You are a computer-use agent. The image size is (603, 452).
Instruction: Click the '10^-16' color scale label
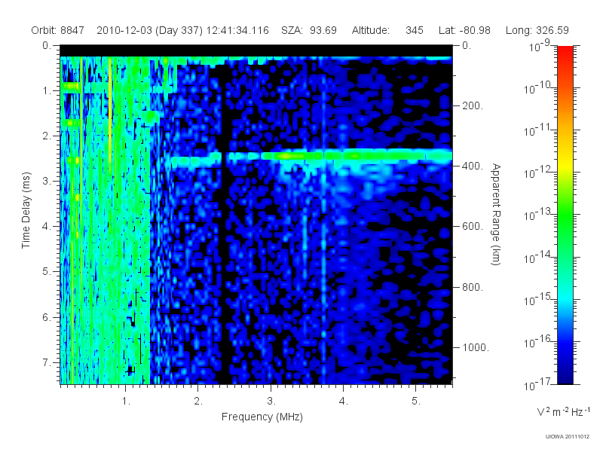(x=537, y=341)
